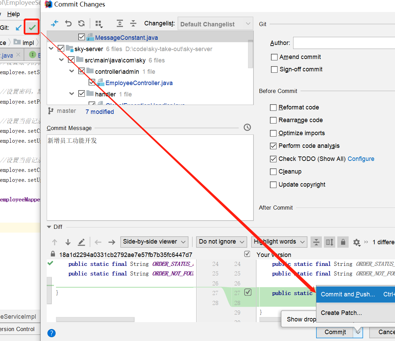Choose Create Patch menu entry
The height and width of the screenshot is (341, 395).
[x=341, y=313]
